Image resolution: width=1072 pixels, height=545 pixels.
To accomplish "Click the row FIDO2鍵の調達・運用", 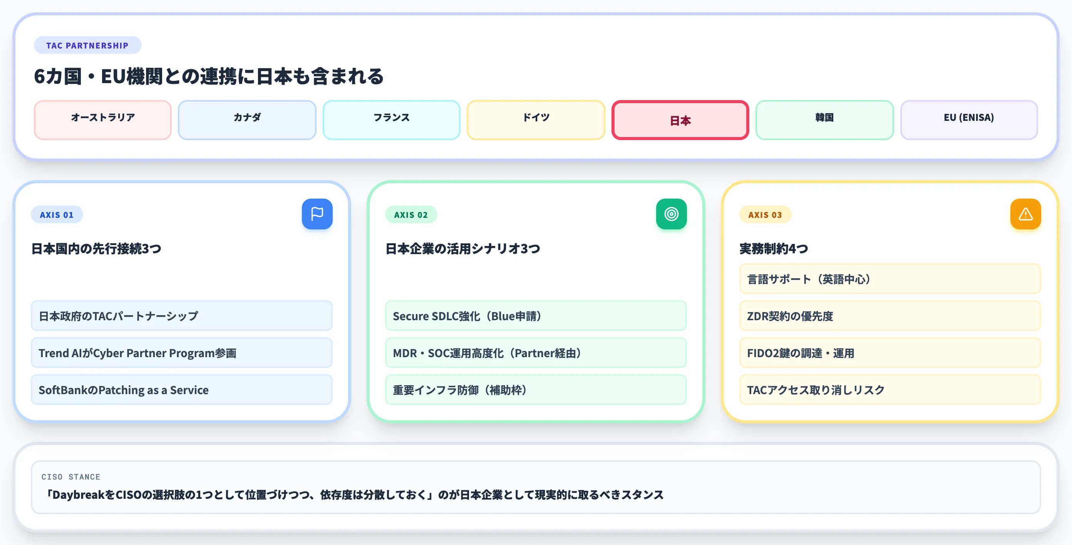I will click(x=890, y=353).
